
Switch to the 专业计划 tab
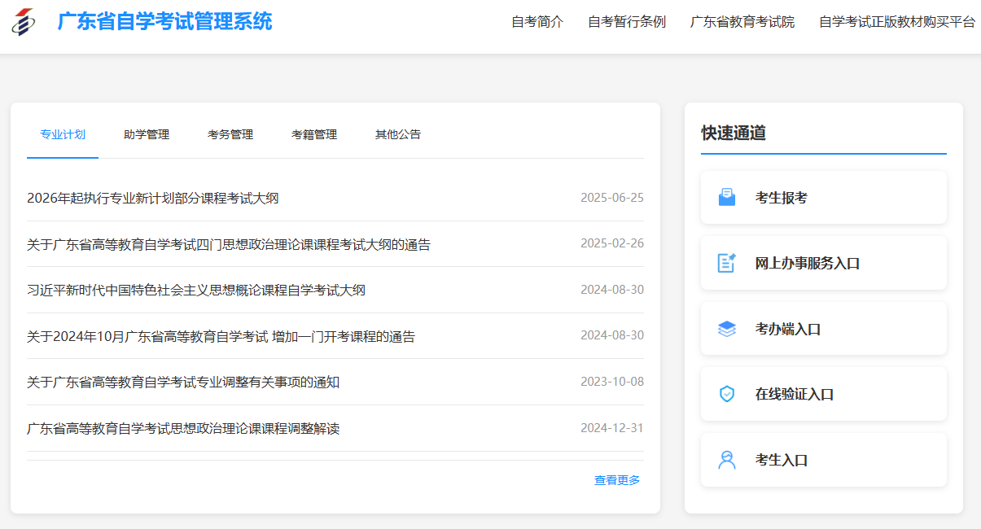(x=63, y=135)
